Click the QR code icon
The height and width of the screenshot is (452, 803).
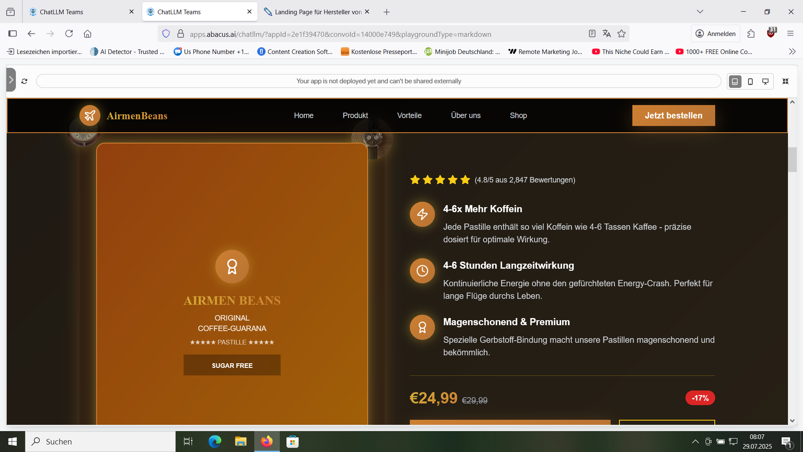[x=785, y=81]
